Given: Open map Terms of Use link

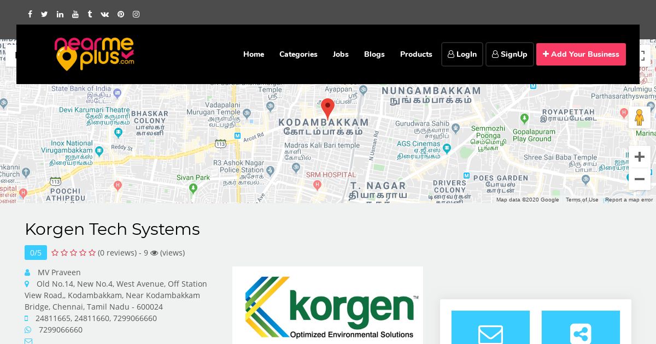Looking at the screenshot, I should 582,200.
